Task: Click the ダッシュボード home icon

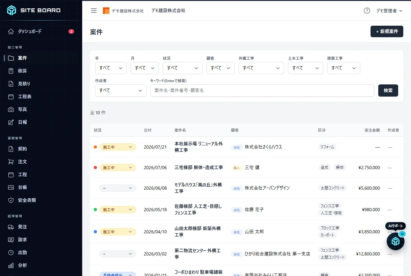Action: coord(11,31)
